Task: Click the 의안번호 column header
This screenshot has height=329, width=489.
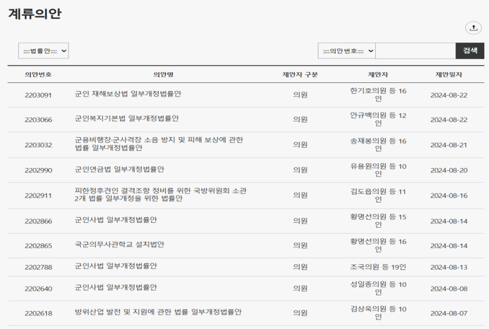Action: 38,74
